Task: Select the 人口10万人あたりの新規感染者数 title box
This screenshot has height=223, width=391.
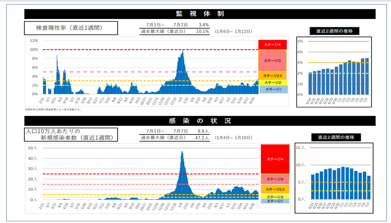Action: coord(71,135)
